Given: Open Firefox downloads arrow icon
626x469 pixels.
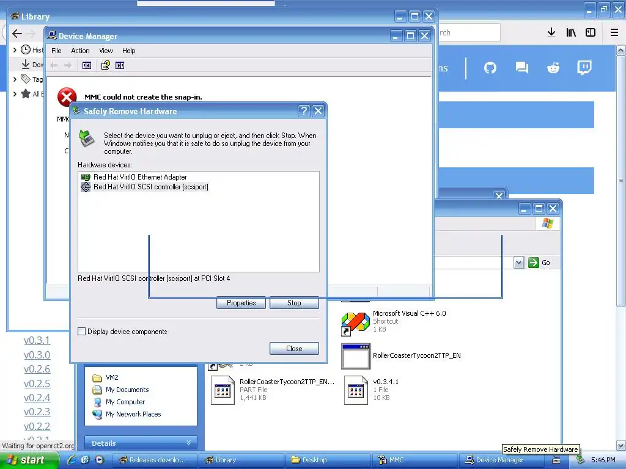Looking at the screenshot, I should [x=551, y=32].
